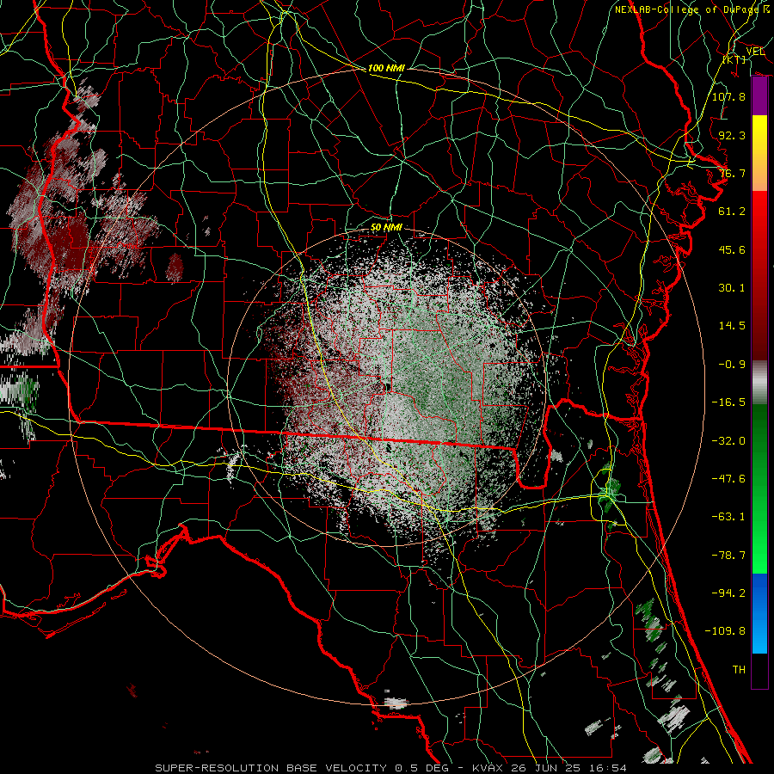The width and height of the screenshot is (774, 774).
Task: Click the "100 NMI" range ring label
Action: click(x=386, y=68)
